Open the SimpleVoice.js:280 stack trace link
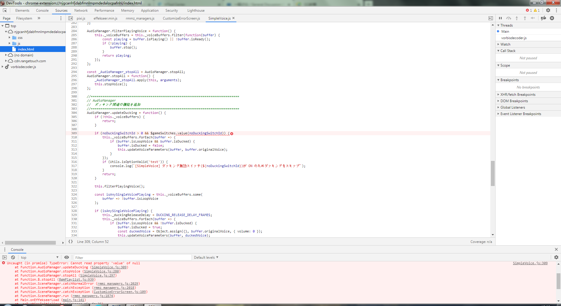The height and width of the screenshot is (306, 561). click(101, 271)
